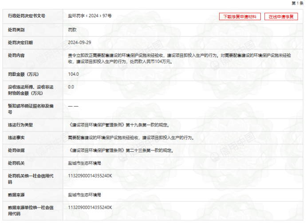Screen dimensions: 307x223
Task: Click the 数据来源单位统一社会信用代码 label
Action: coord(31,211)
